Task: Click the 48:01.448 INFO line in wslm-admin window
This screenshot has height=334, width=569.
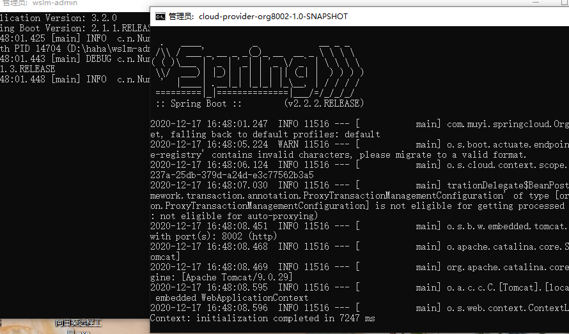Action: pos(75,79)
